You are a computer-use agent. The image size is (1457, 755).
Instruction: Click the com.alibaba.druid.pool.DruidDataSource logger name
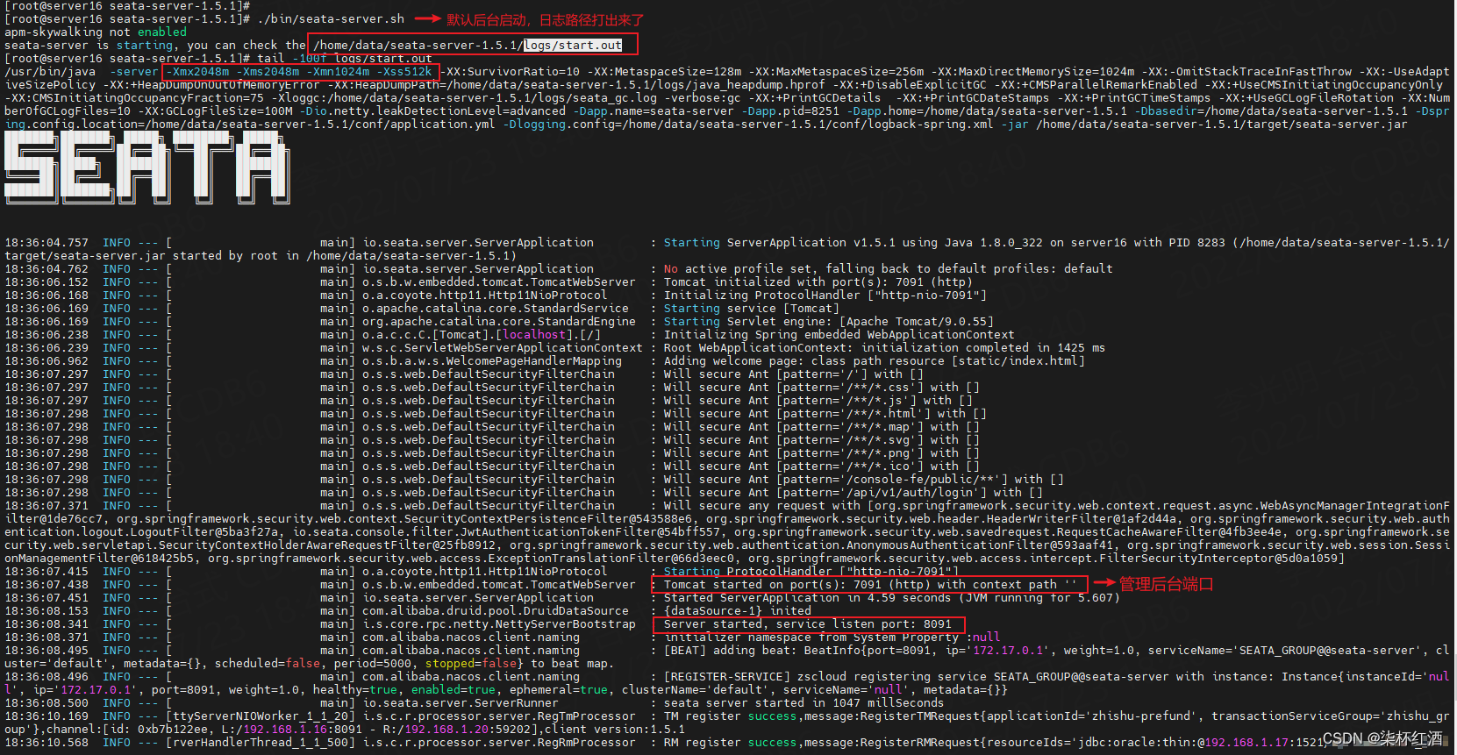[x=496, y=610]
